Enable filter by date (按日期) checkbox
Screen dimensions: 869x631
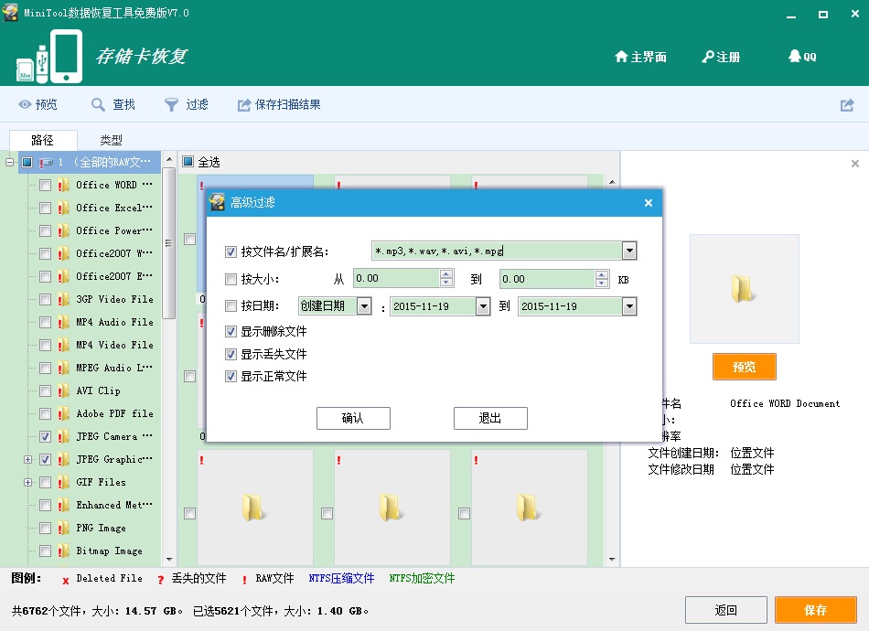click(231, 305)
